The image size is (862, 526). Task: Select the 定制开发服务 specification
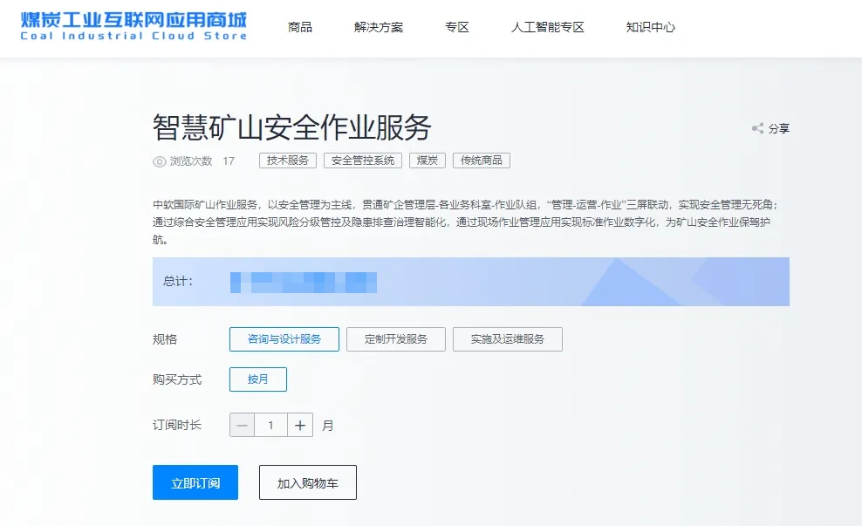pos(396,339)
